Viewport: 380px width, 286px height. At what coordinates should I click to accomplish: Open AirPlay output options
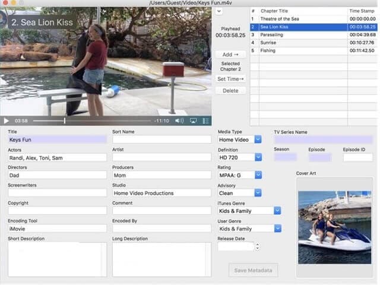pos(193,120)
